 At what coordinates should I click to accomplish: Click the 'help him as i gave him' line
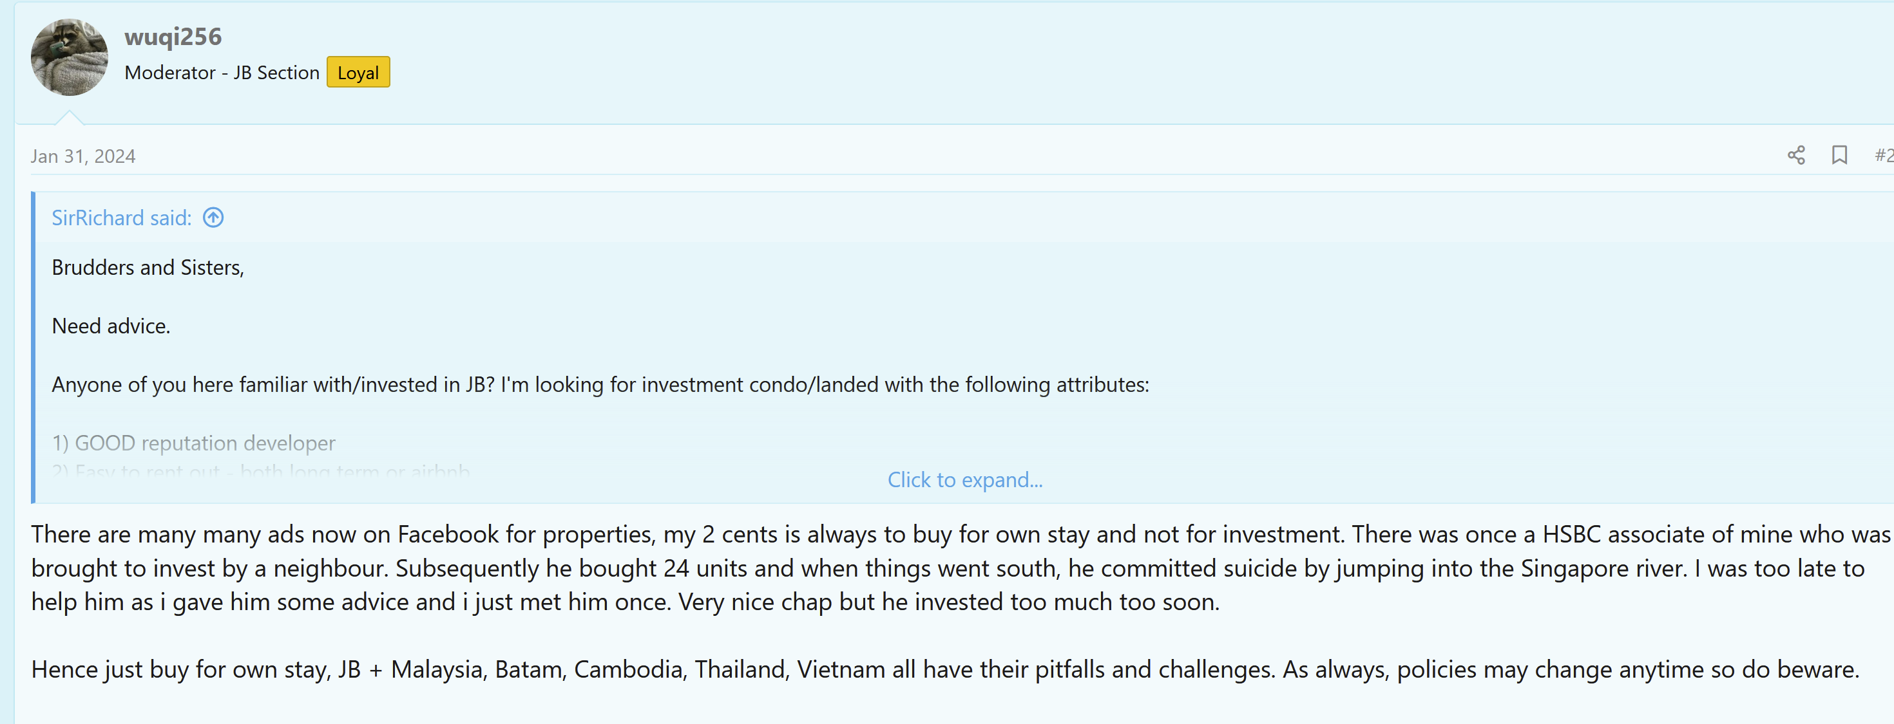coord(625,601)
